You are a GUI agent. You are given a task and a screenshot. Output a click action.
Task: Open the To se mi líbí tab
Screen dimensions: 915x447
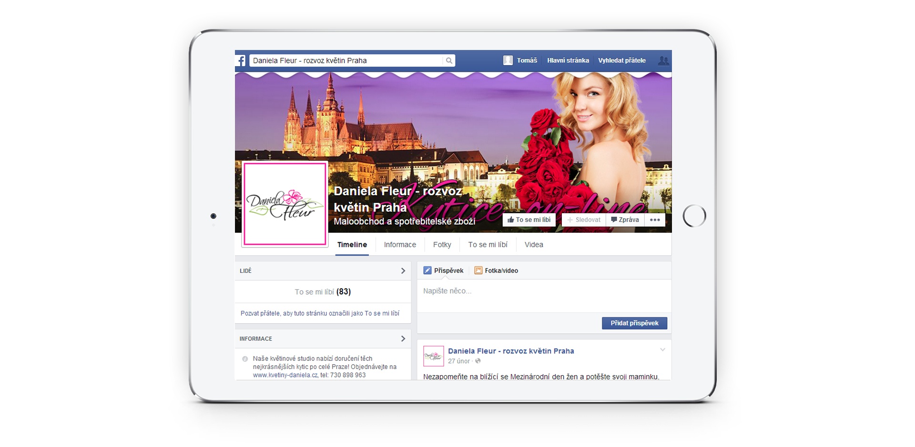[x=488, y=245]
